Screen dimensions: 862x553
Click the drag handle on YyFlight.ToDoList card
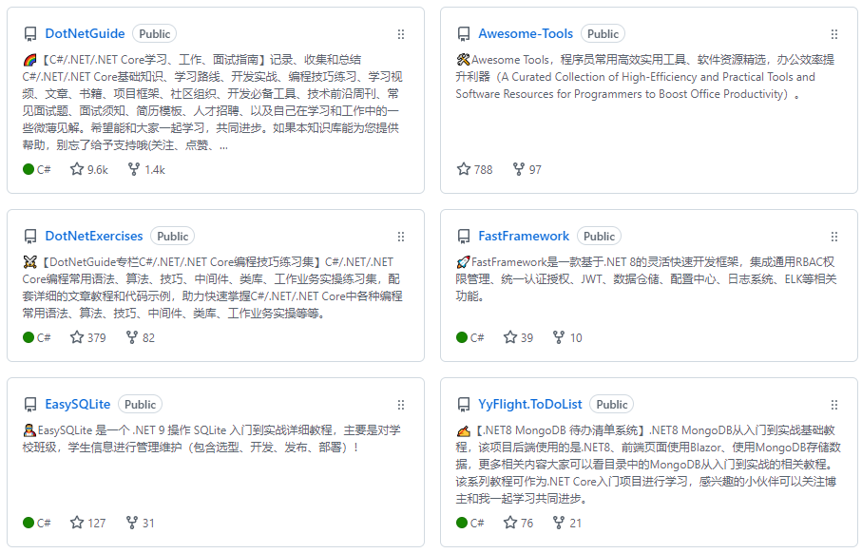pos(833,405)
